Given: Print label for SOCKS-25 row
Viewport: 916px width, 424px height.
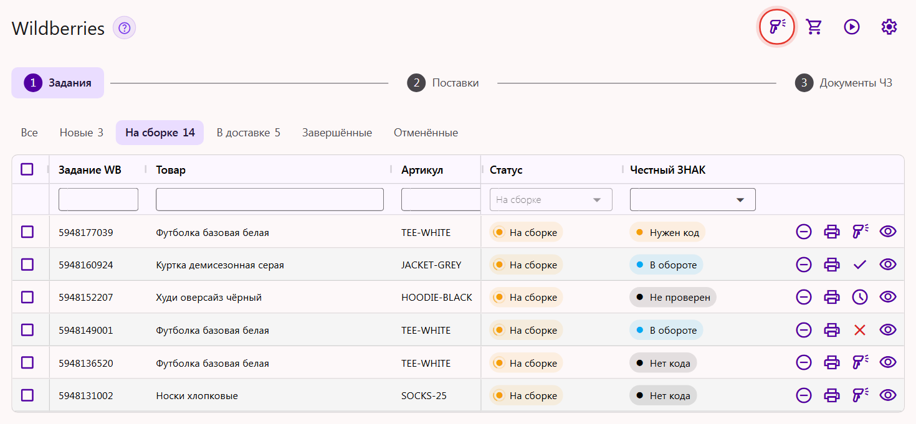Looking at the screenshot, I should [x=832, y=395].
